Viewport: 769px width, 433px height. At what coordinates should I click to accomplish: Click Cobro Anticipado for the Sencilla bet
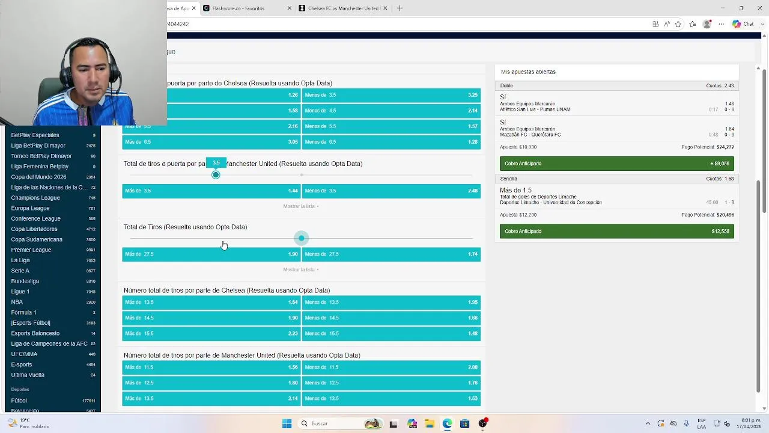tap(616, 231)
